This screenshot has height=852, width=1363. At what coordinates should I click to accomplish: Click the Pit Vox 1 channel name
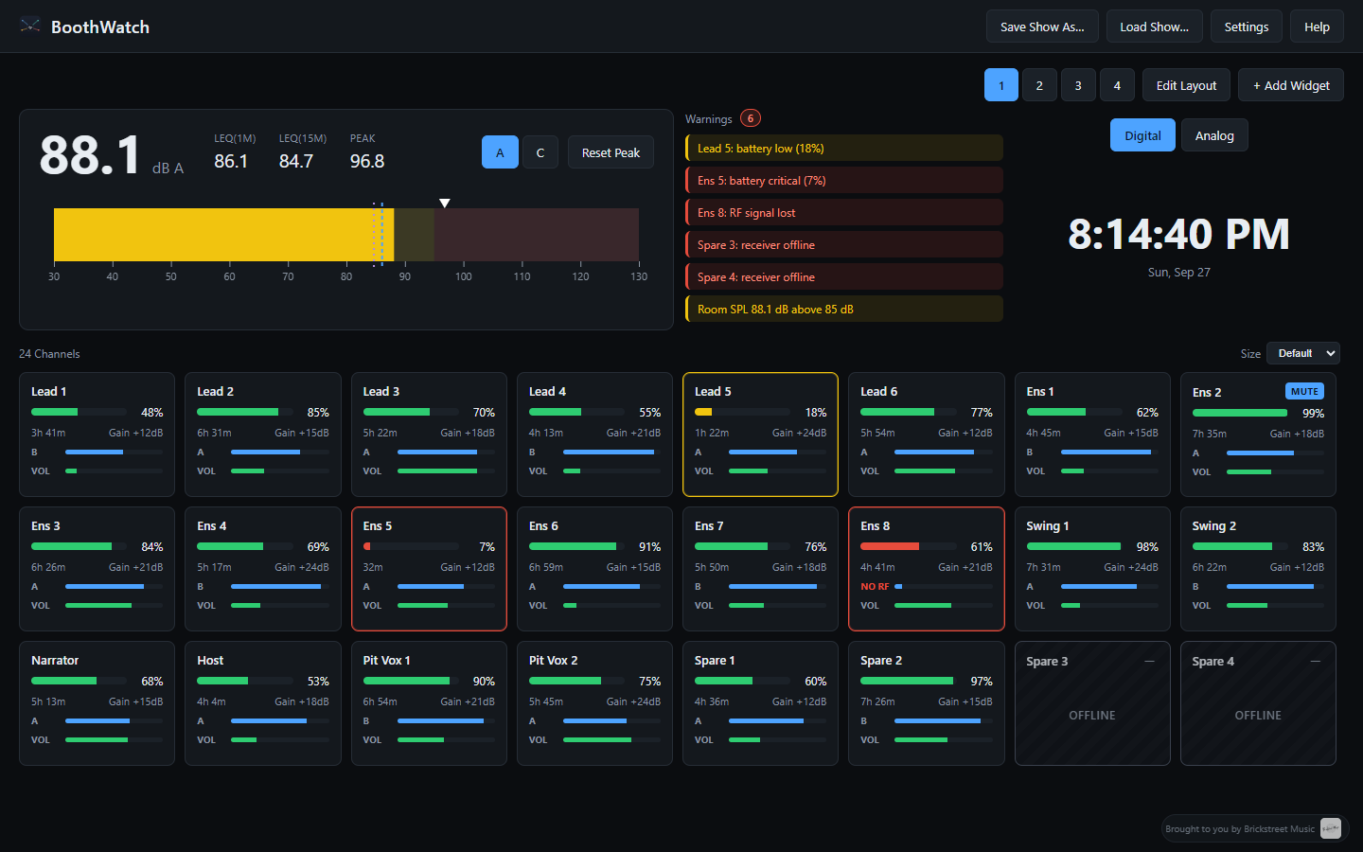tap(386, 660)
